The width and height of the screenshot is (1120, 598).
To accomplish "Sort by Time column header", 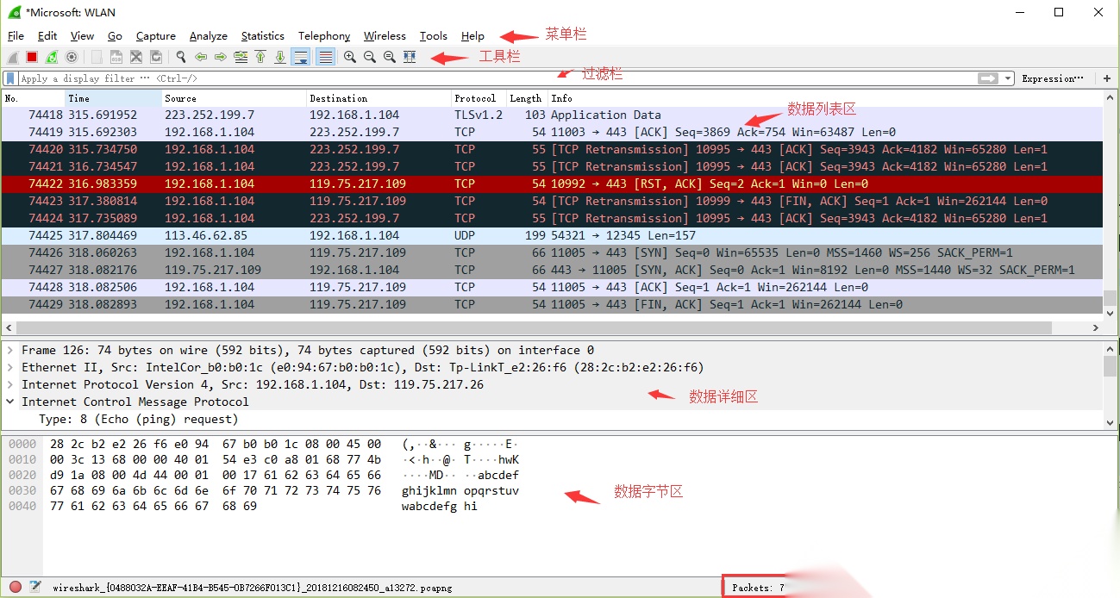I will (114, 98).
